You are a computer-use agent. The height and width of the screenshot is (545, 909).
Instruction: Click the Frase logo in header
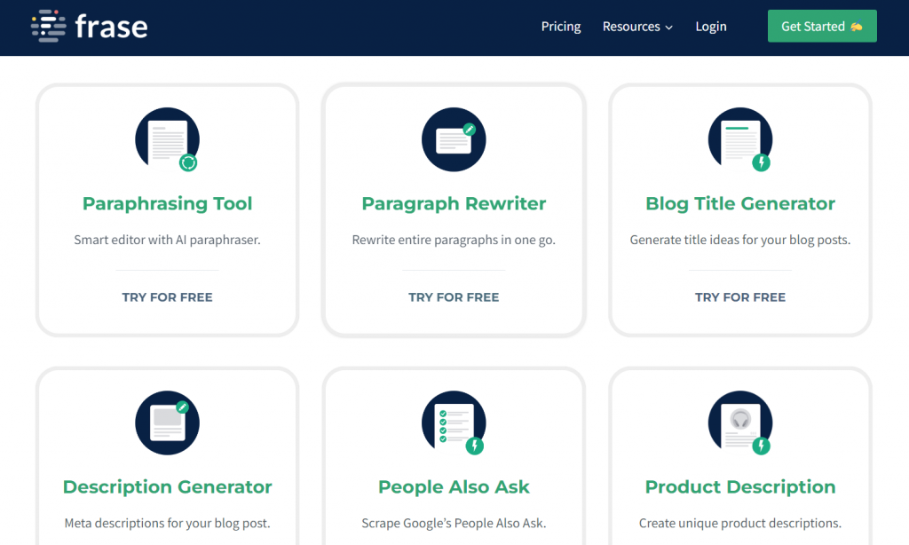point(89,27)
